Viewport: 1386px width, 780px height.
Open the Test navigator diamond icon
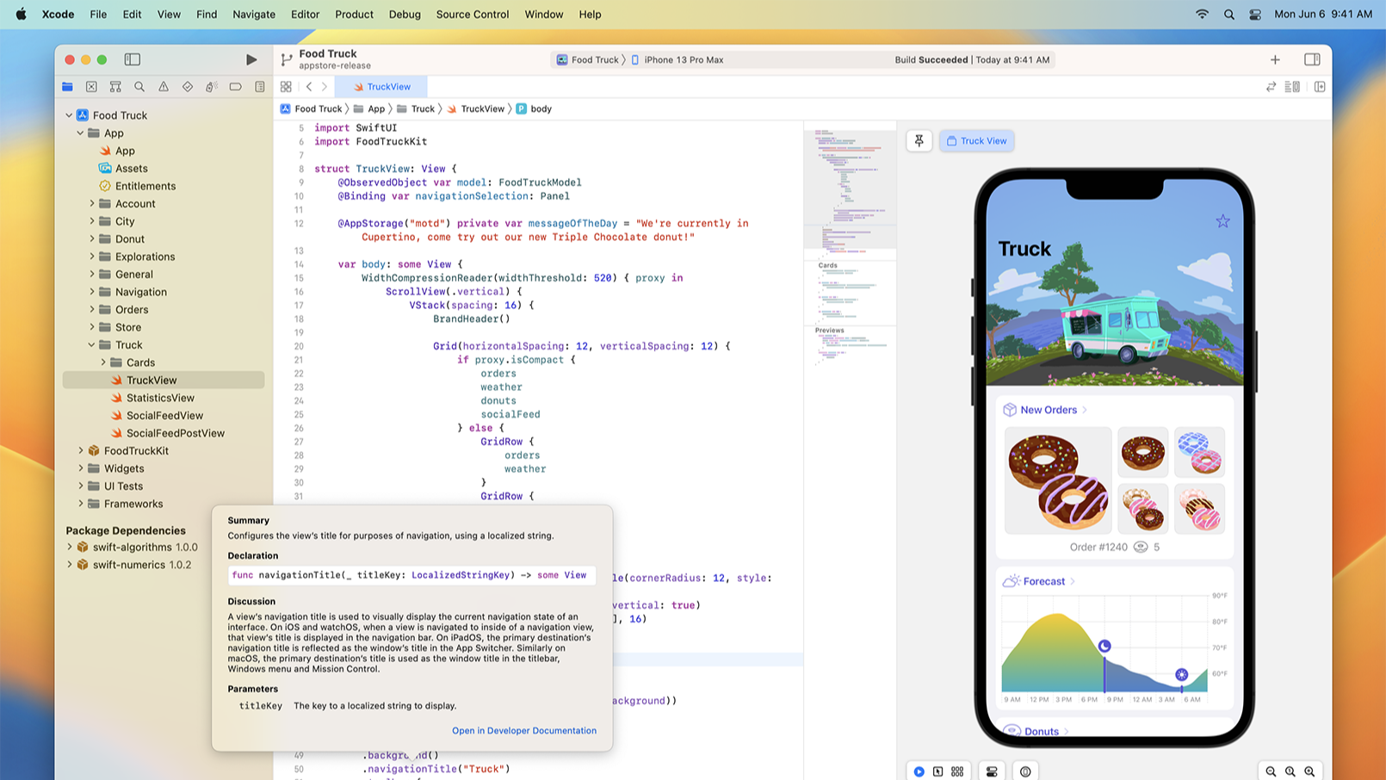[188, 87]
